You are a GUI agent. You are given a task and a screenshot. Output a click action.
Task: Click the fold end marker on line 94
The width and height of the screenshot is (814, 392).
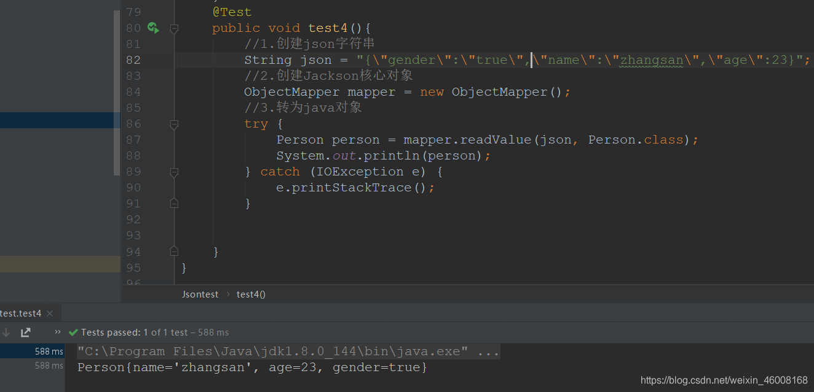click(x=174, y=251)
